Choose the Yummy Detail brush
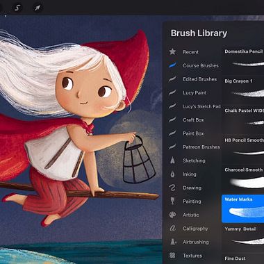The width and height of the screenshot is (264, 264). tap(243, 238)
